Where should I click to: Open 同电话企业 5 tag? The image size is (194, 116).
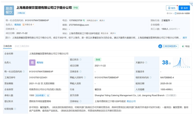tap(92, 21)
